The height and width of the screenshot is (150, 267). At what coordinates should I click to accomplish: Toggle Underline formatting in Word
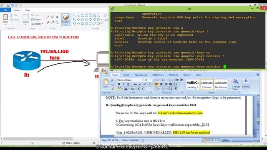pos(128,84)
